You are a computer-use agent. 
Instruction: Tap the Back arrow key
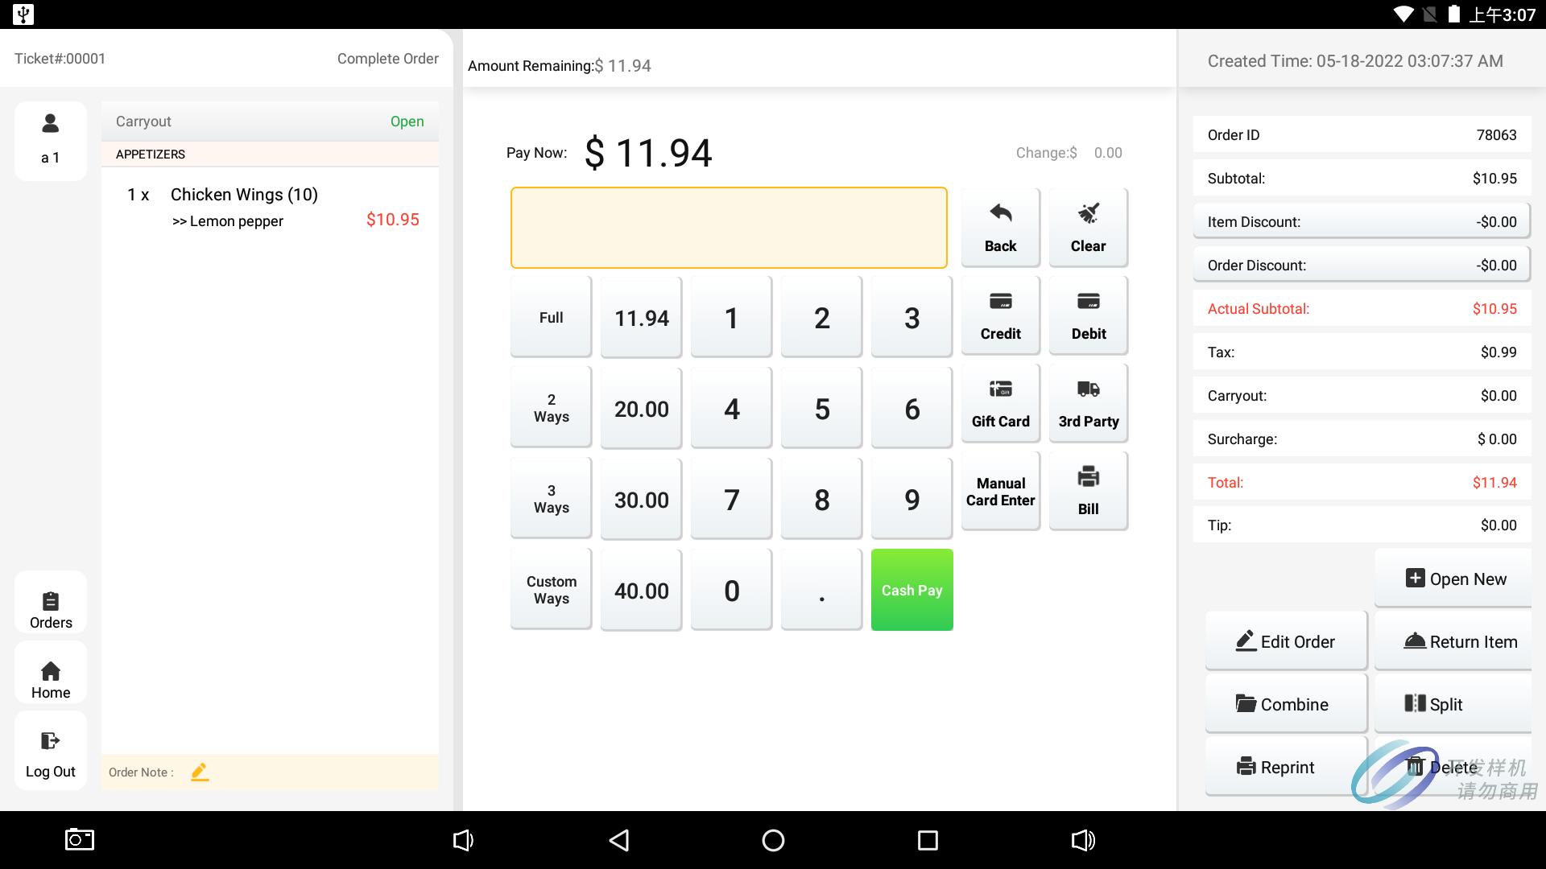point(1000,228)
